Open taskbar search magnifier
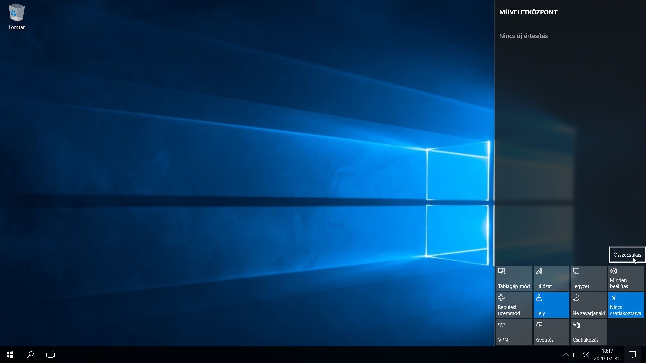This screenshot has height=363, width=646. [30, 355]
